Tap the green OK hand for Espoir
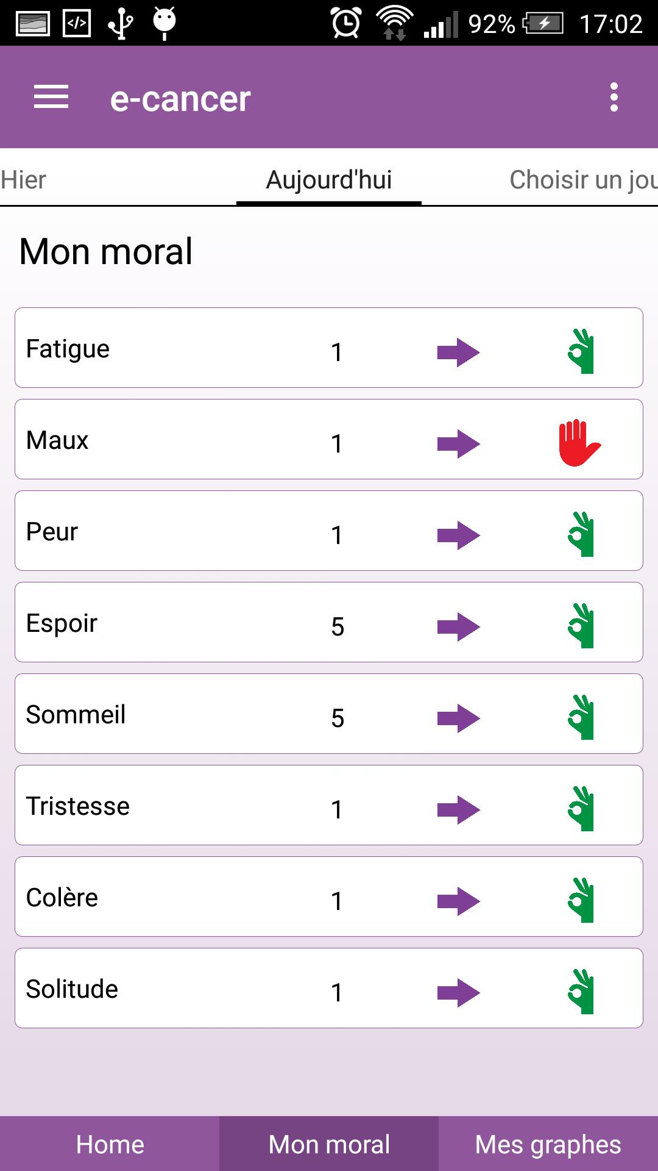This screenshot has height=1171, width=658. (x=581, y=626)
